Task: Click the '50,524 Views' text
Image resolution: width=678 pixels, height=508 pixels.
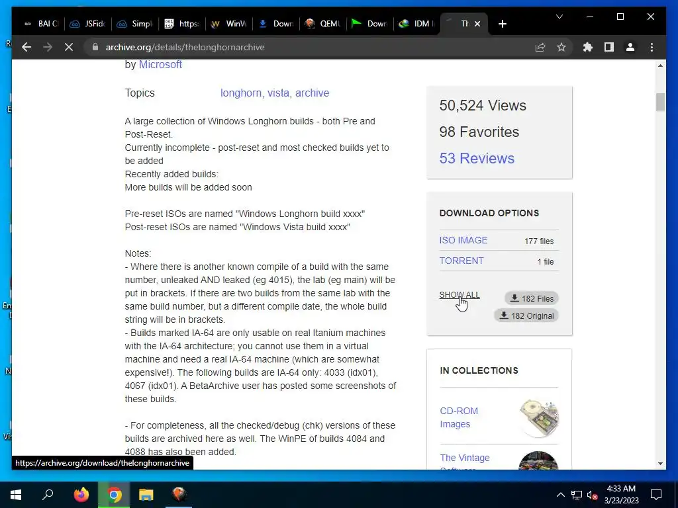Action: click(x=483, y=105)
